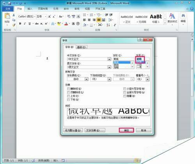Click the Superscript icon in the ribbon
The height and width of the screenshot is (164, 195).
click(46, 24)
